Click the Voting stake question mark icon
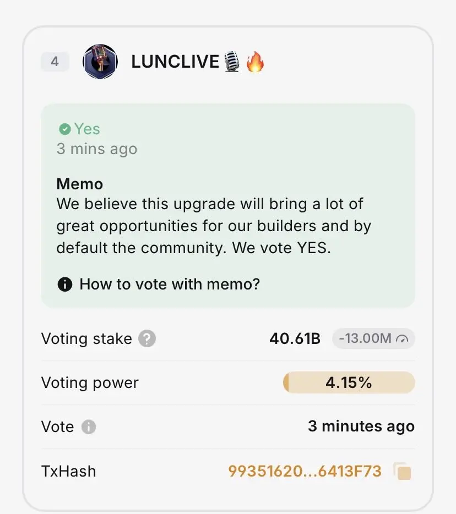 coord(147,338)
